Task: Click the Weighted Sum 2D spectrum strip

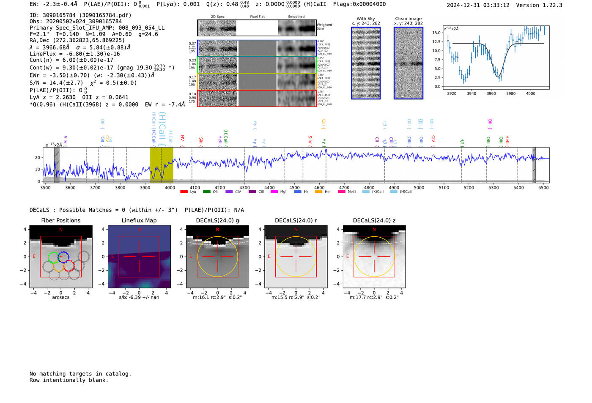Action: click(257, 28)
